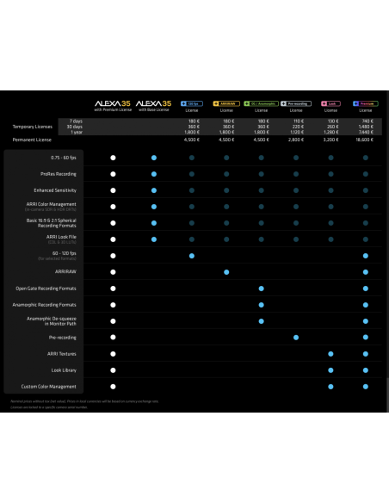The width and height of the screenshot is (389, 503).
Task: Click the 60 - 120 fps dot under 120 fps License
Action: pyautogui.click(x=192, y=256)
